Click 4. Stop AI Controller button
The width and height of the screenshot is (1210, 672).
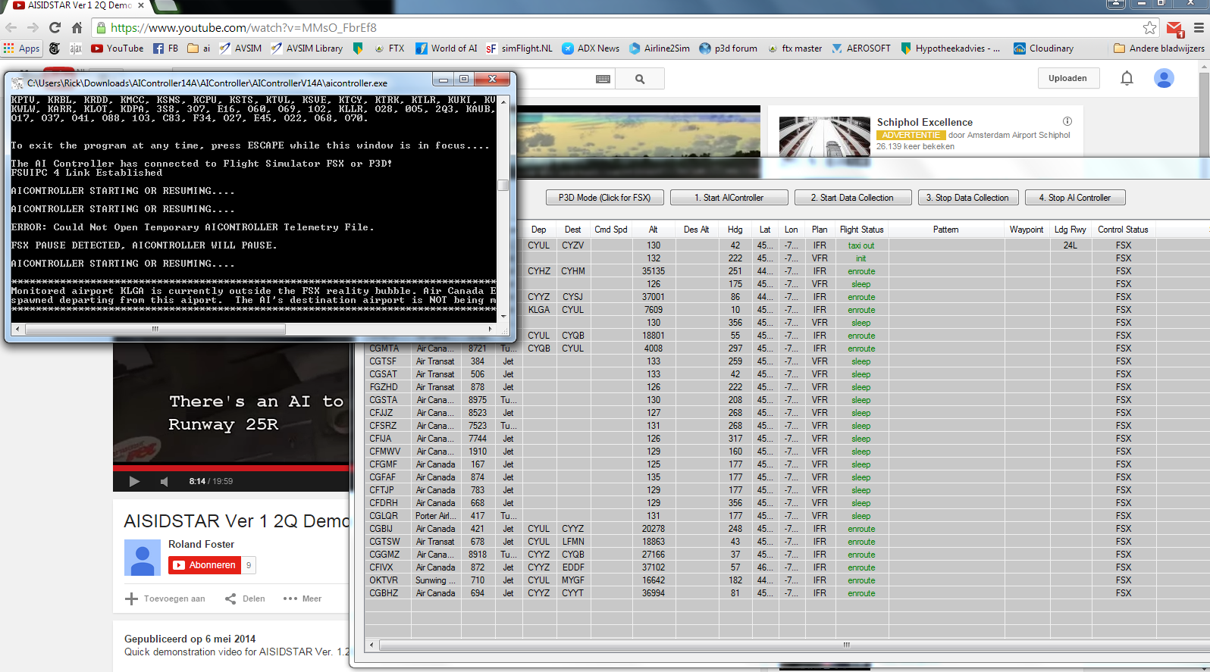[x=1075, y=198]
